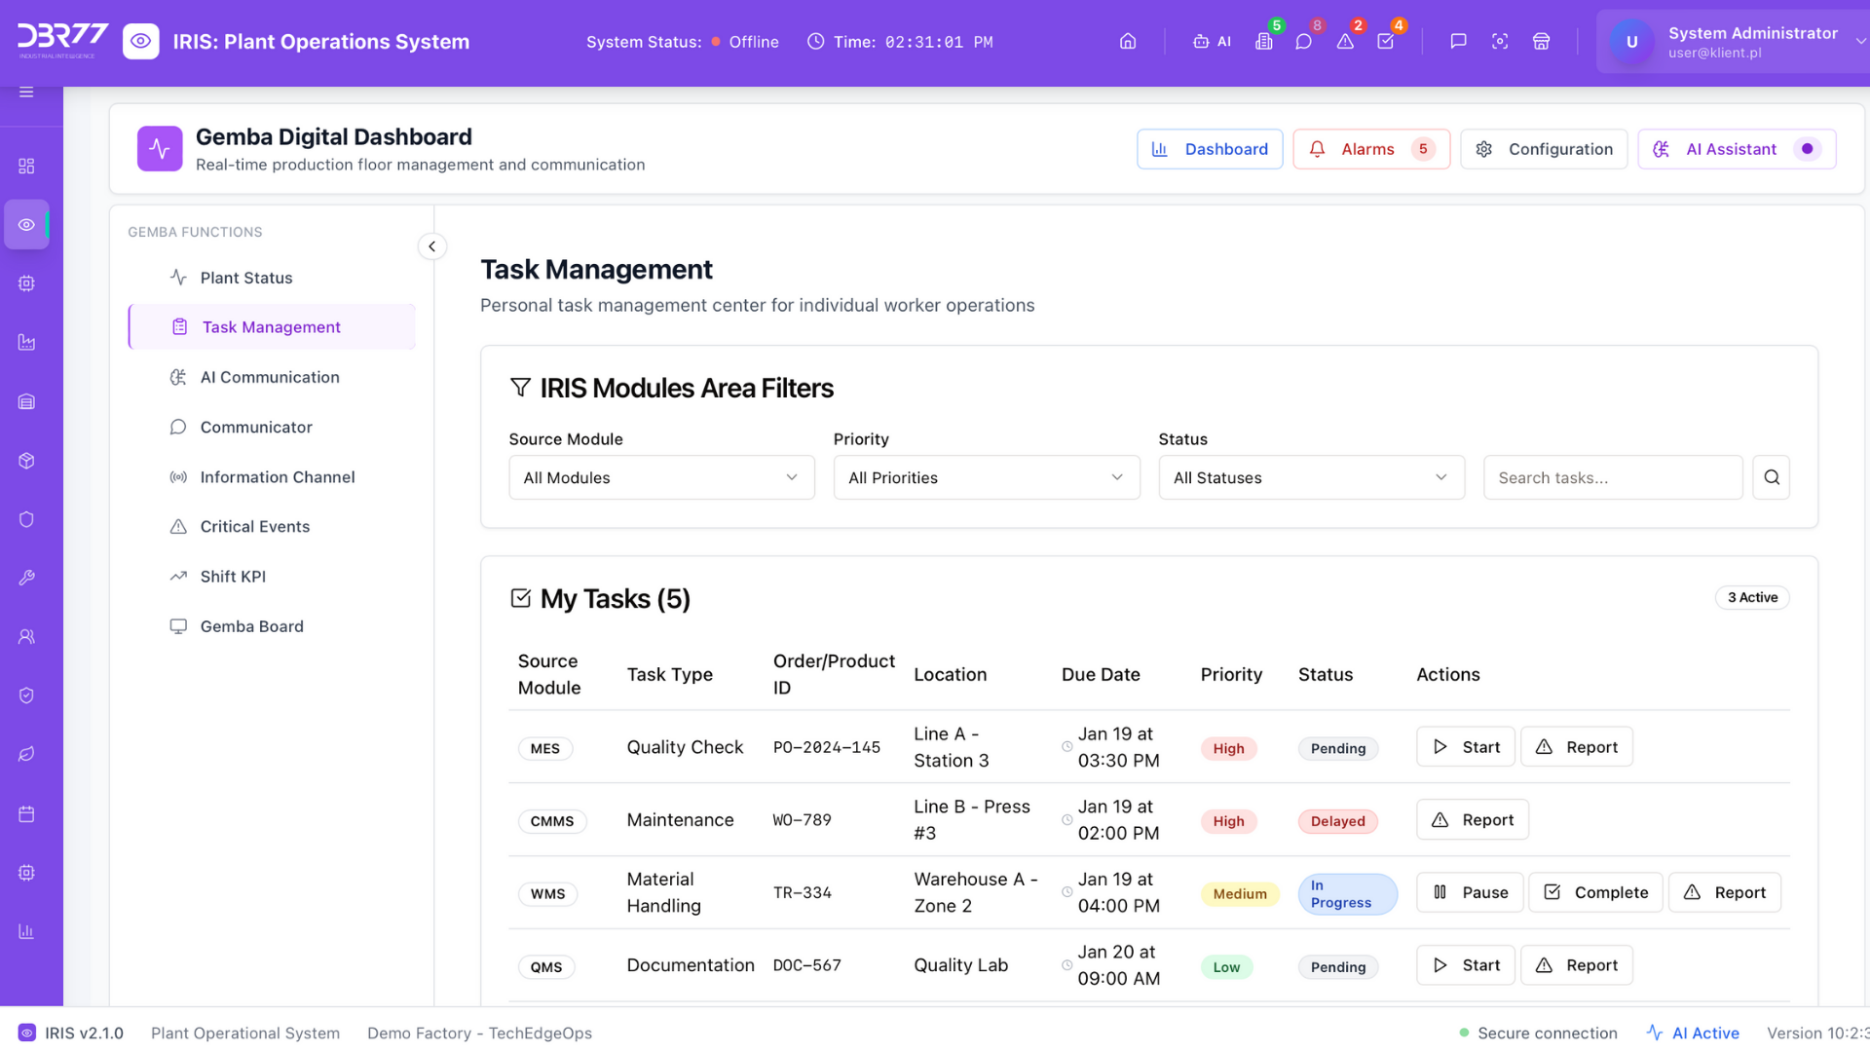This screenshot has width=1870, height=1052.
Task: Click the home icon in top bar
Action: (1128, 42)
